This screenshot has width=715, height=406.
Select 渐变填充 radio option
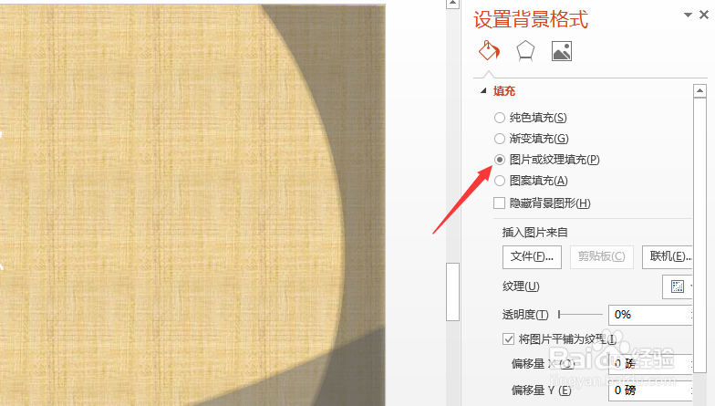pyautogui.click(x=500, y=139)
